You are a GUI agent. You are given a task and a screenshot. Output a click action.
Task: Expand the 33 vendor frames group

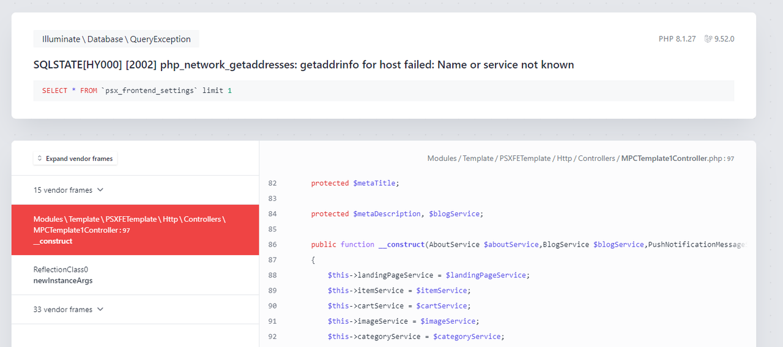135,310
